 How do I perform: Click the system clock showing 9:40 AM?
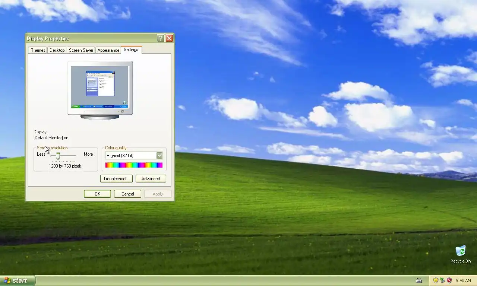(x=463, y=280)
